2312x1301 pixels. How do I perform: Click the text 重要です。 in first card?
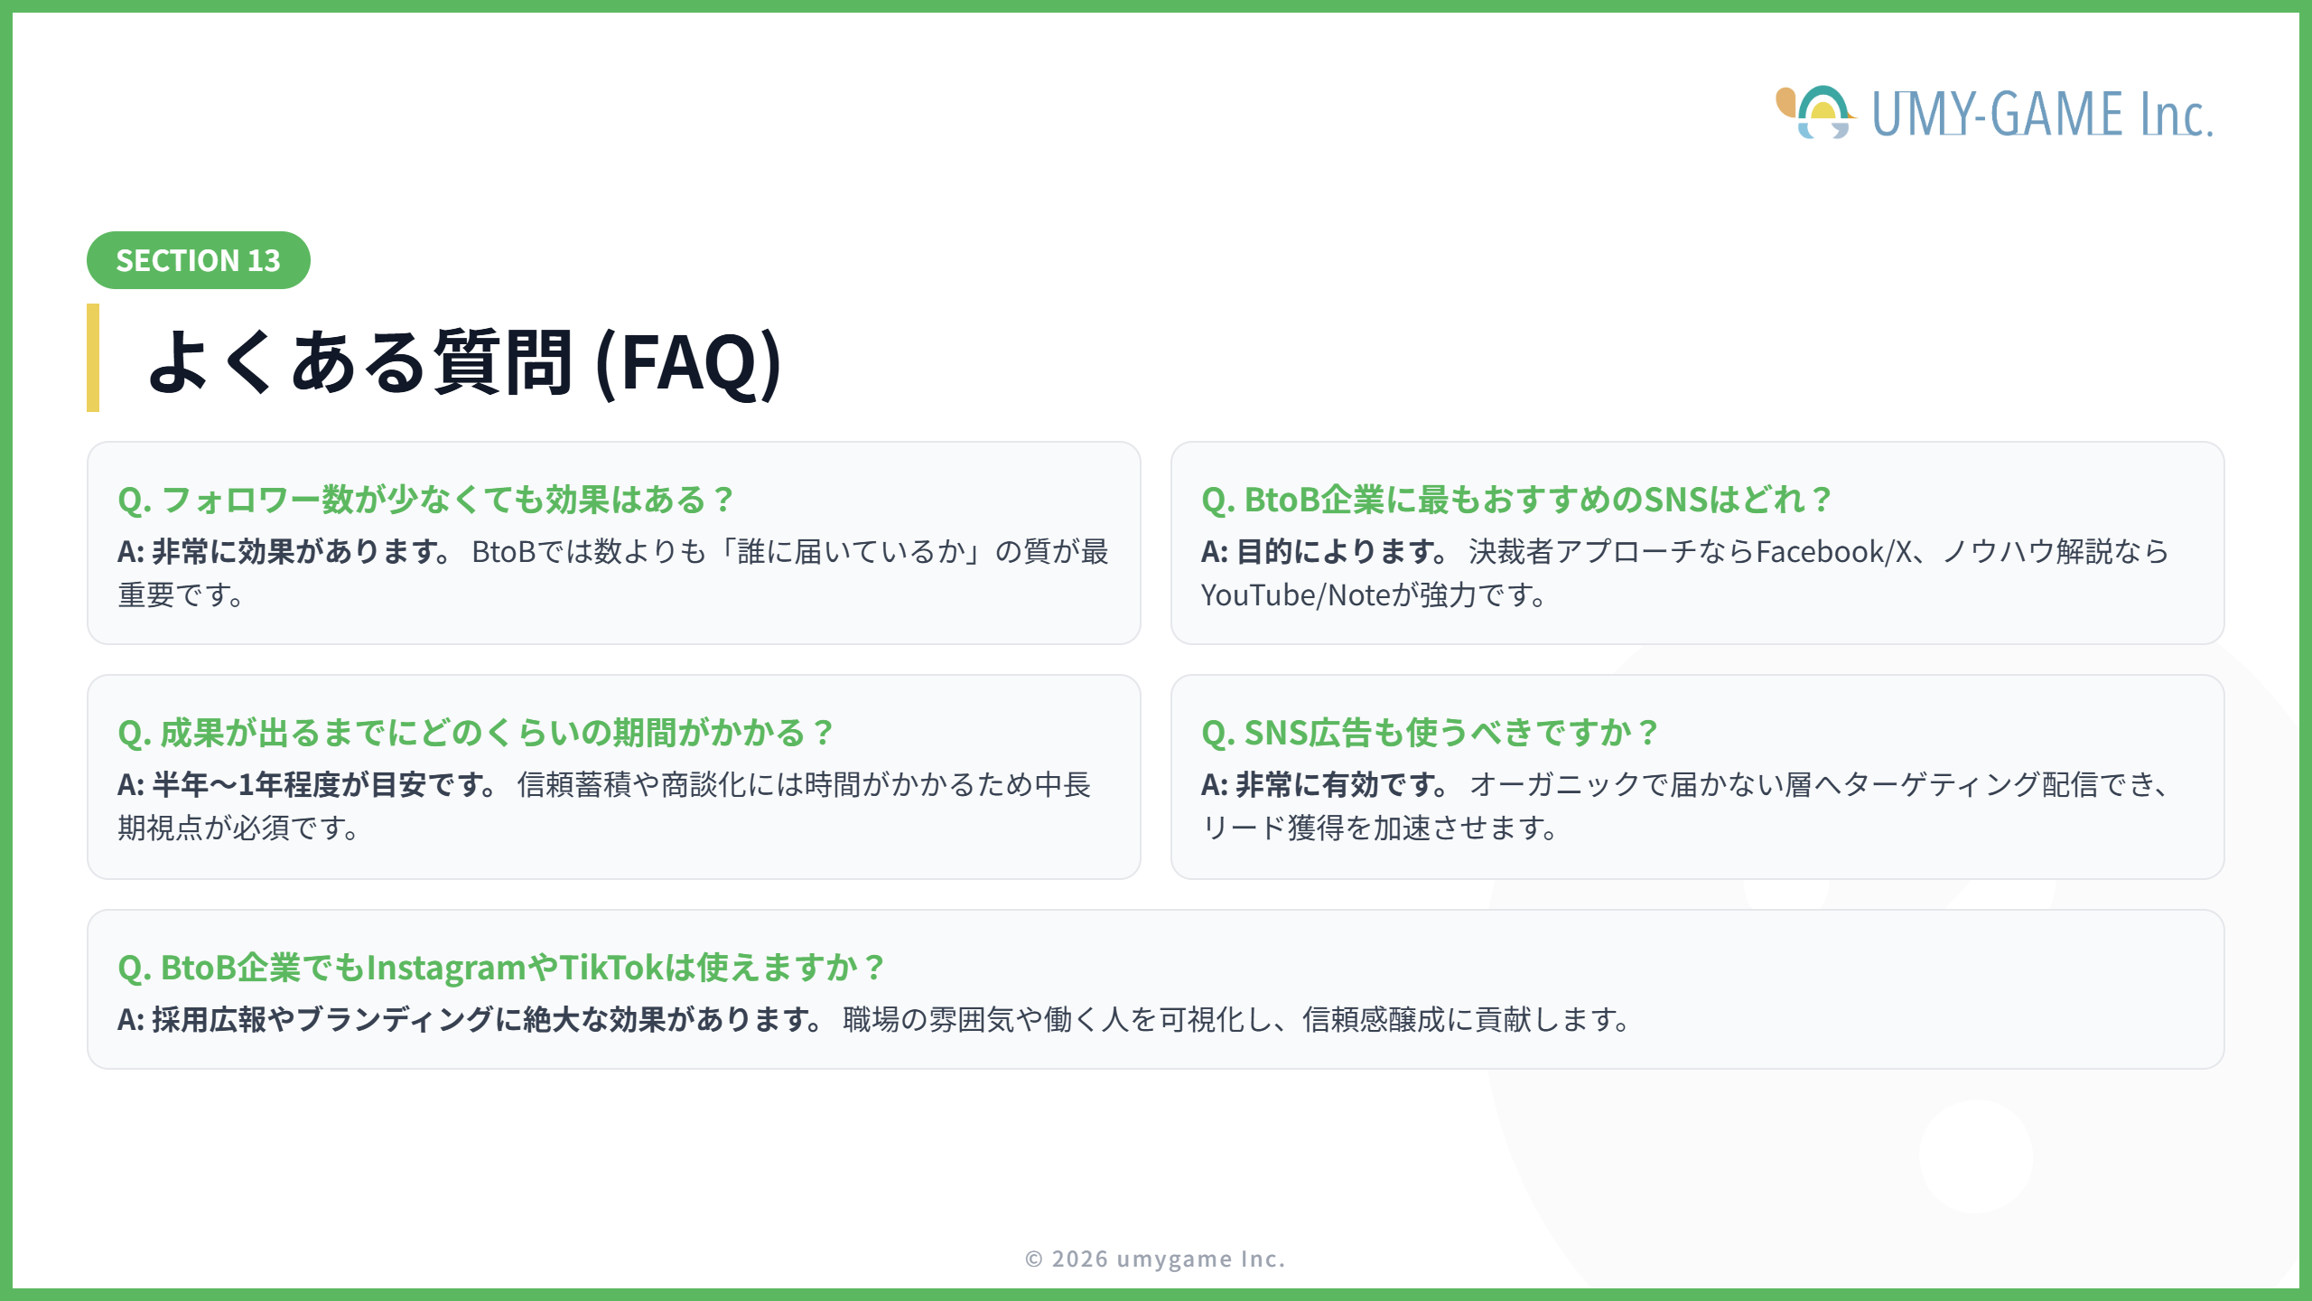182,595
